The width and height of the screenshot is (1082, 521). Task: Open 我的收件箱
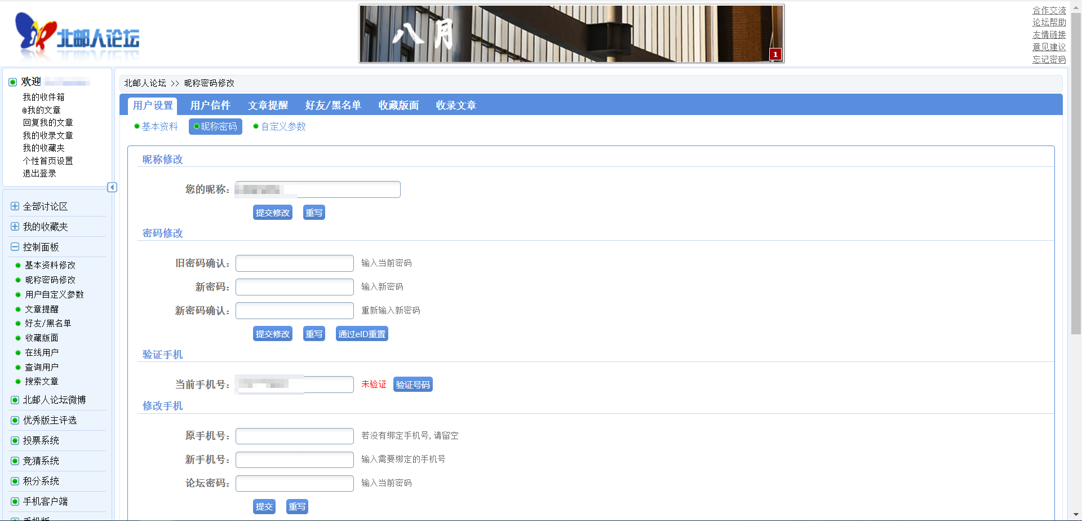click(43, 97)
